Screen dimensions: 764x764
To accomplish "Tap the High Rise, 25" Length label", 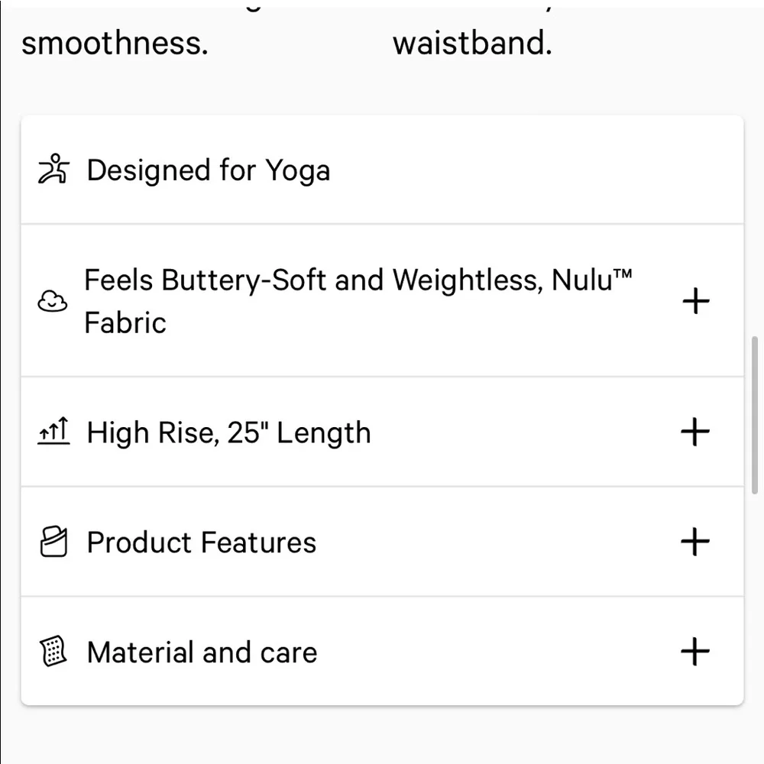I will [x=228, y=432].
